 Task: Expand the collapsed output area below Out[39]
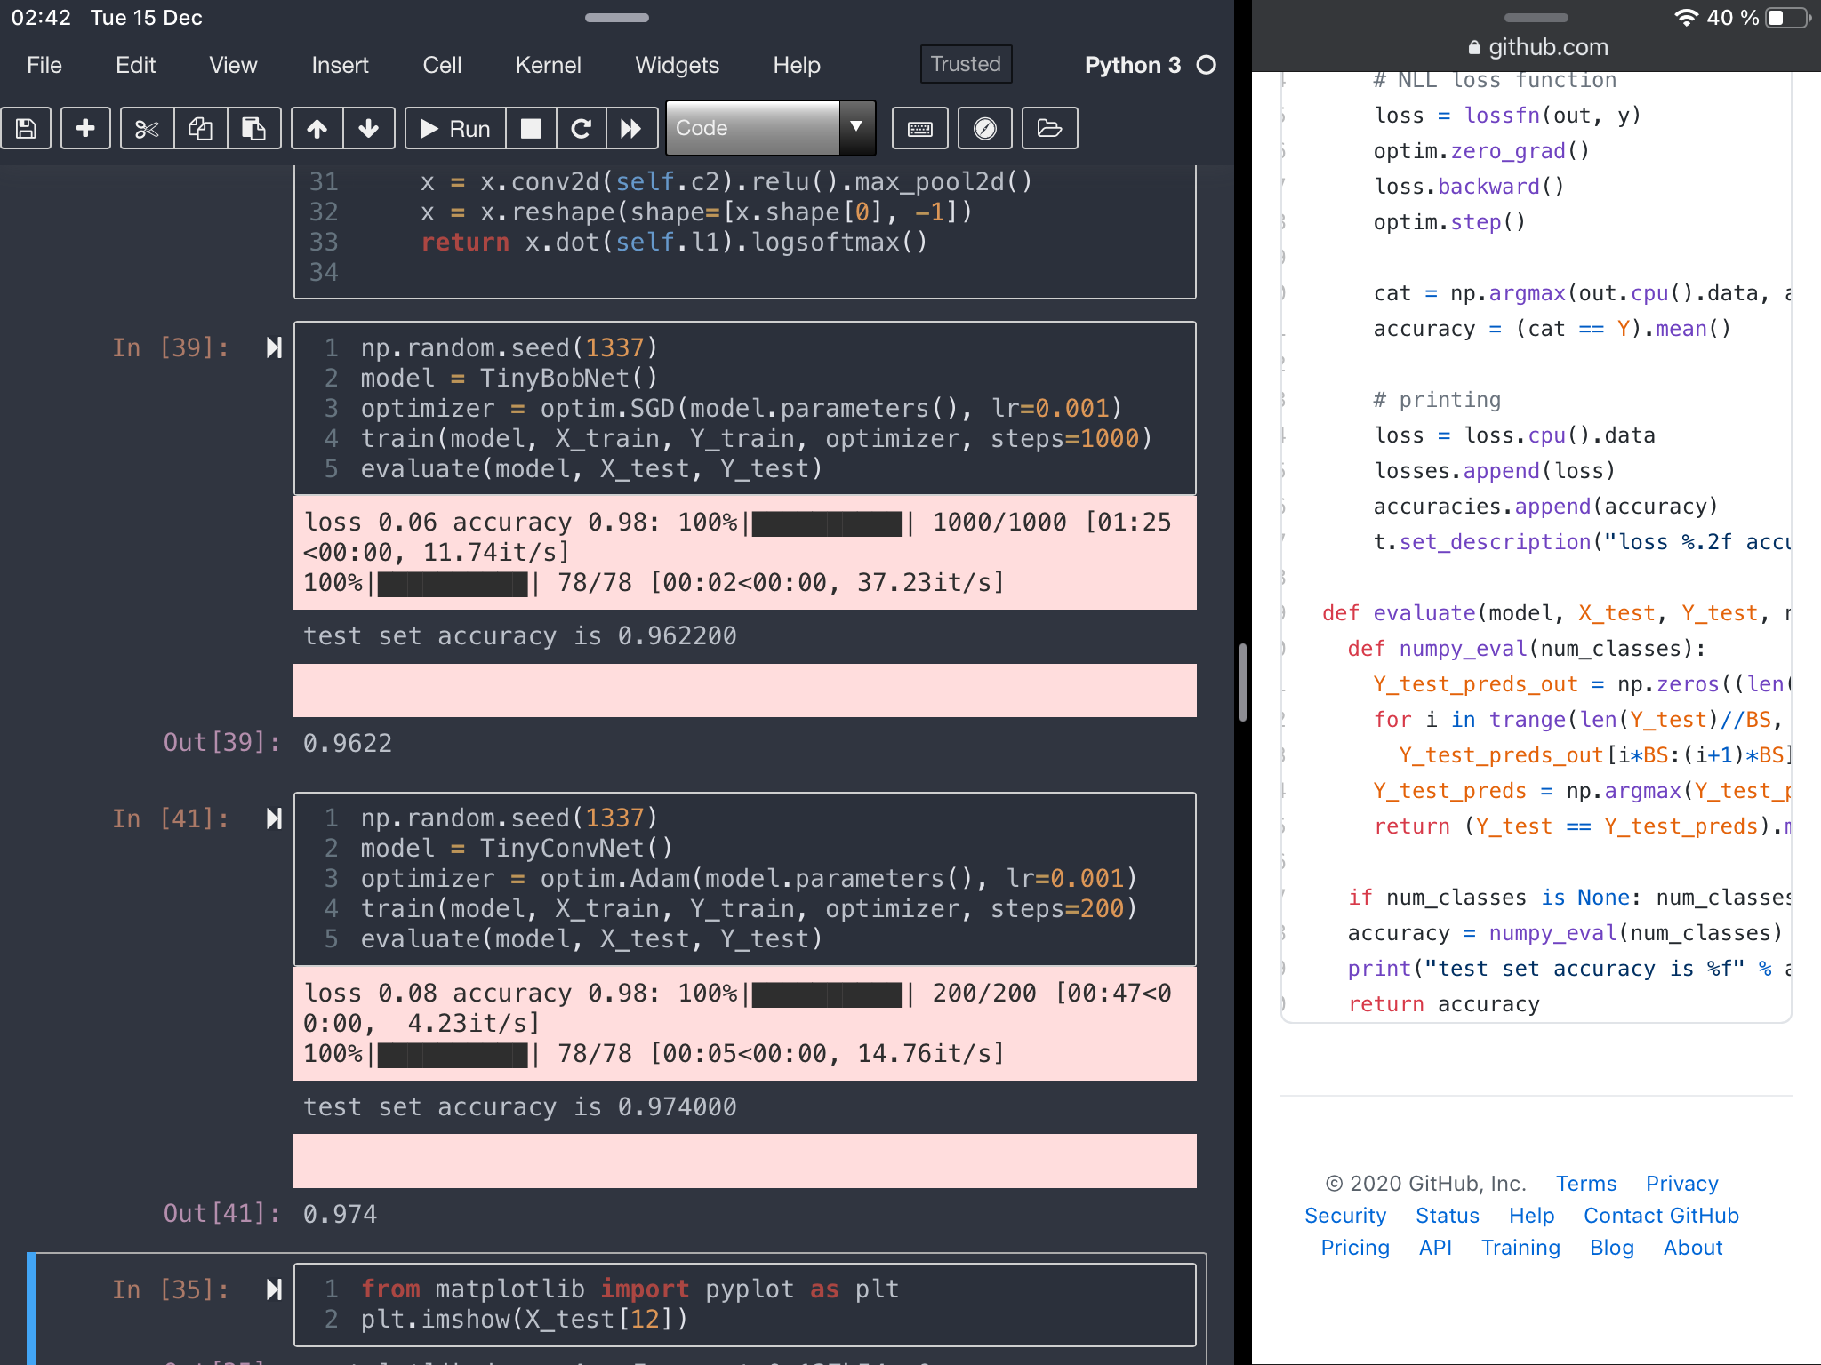[745, 690]
